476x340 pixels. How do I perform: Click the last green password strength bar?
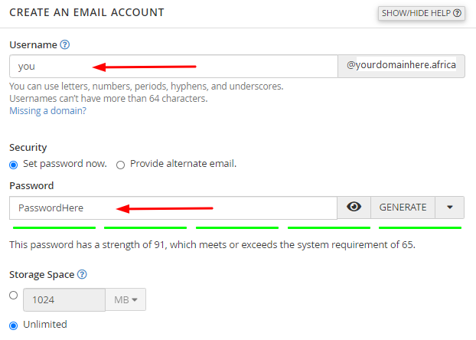pos(420,227)
